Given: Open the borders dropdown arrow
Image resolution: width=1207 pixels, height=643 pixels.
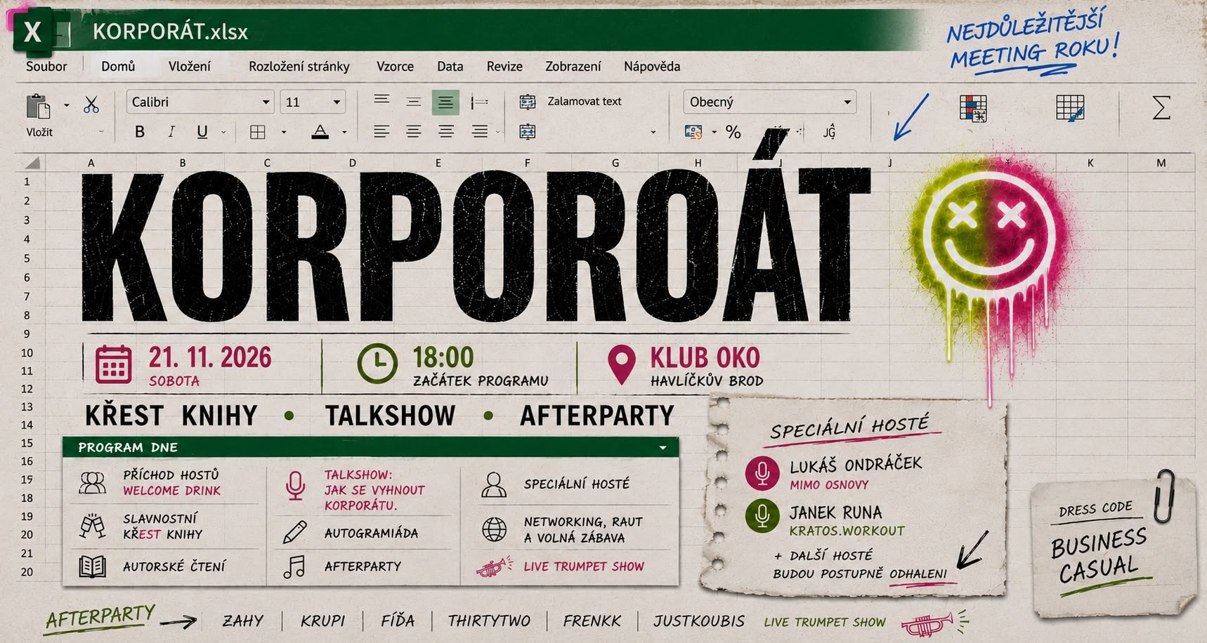Looking at the screenshot, I should (284, 132).
